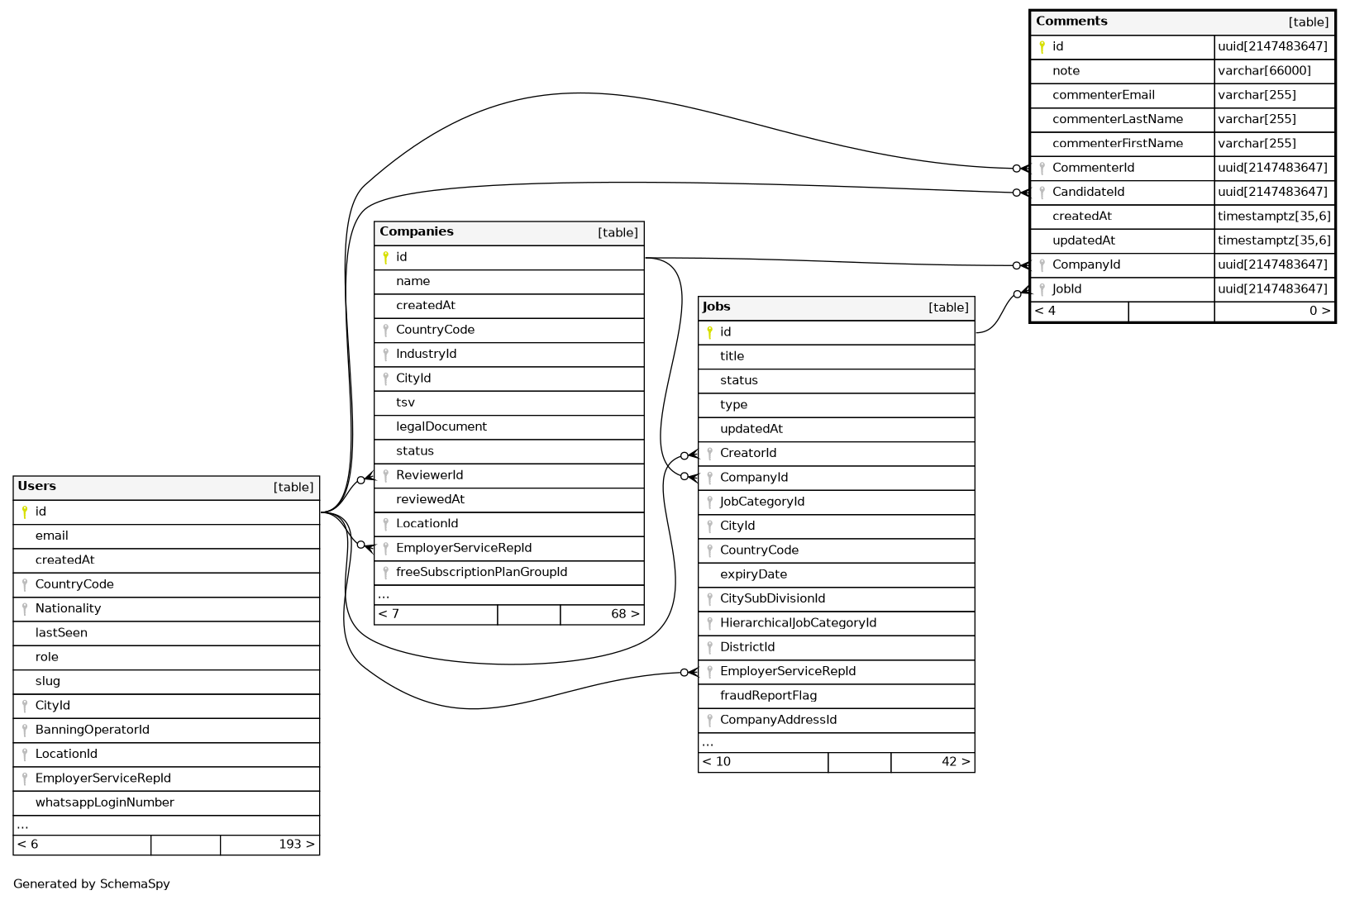Click the < 10 parents count in Jobs
This screenshot has height=900, width=1350.
coord(717,762)
